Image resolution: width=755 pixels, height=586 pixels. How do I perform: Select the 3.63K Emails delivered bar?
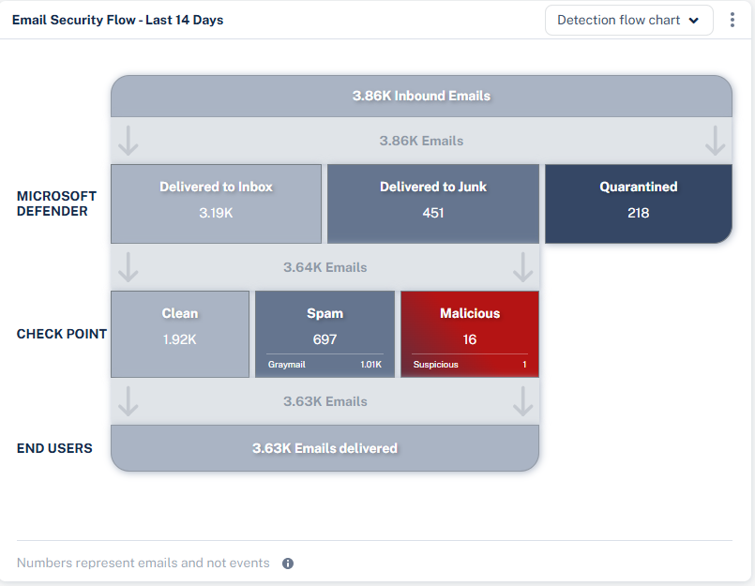[325, 448]
